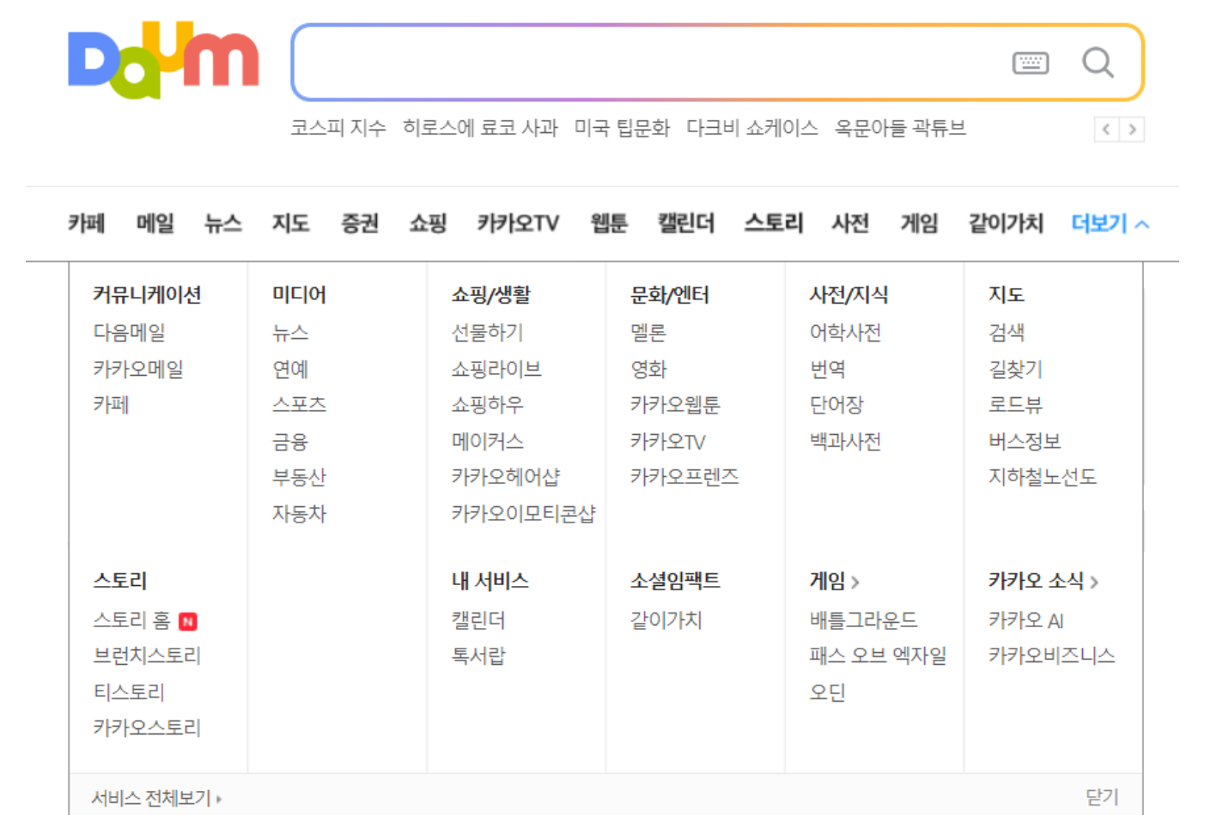Click trending keyword 미국 팁문화
Screen dimensions: 1211x815
coord(622,128)
